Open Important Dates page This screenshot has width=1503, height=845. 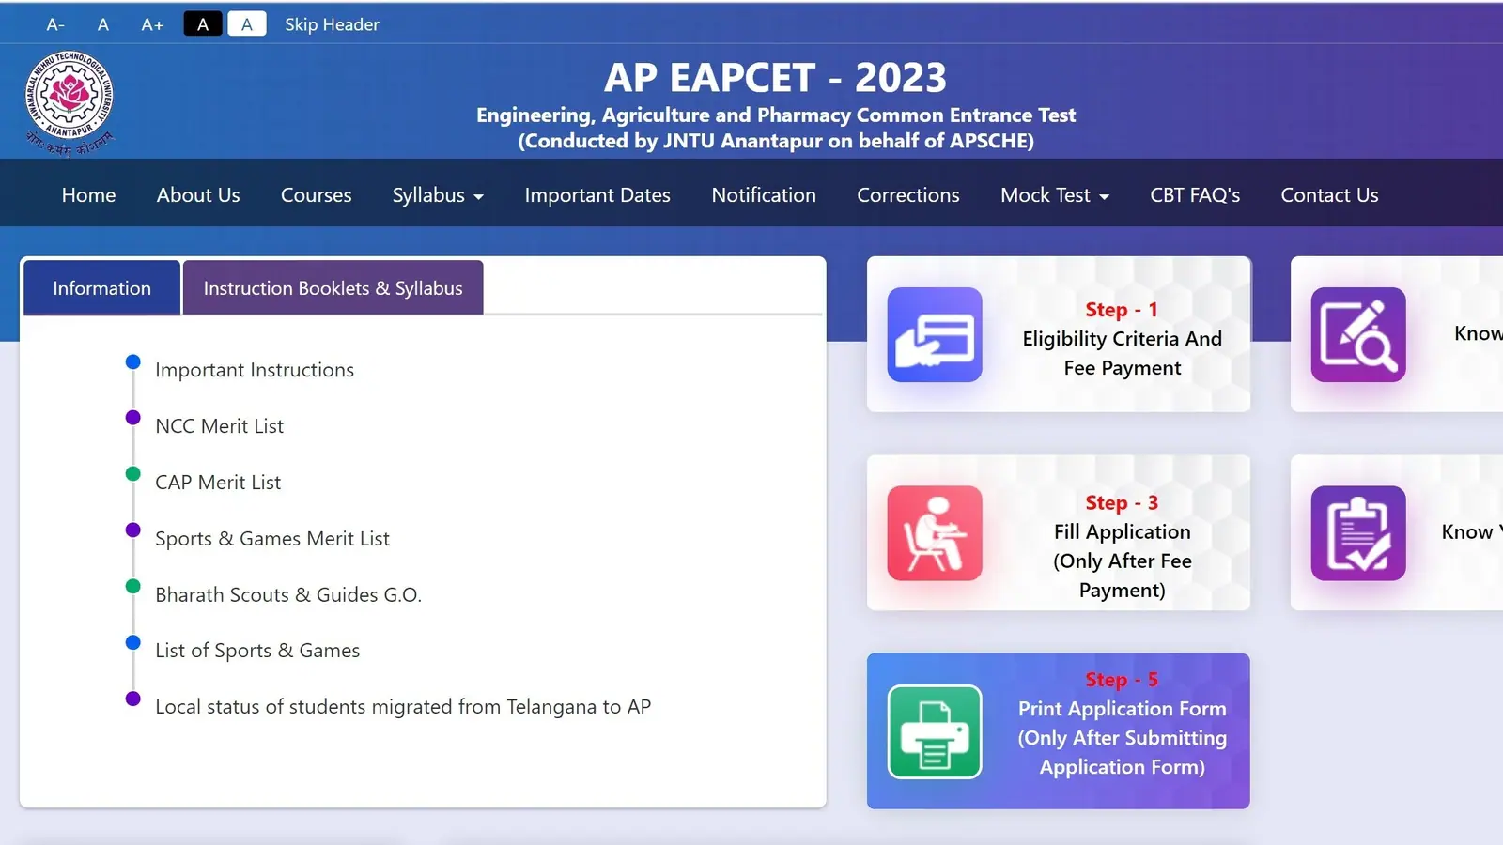[x=597, y=195]
